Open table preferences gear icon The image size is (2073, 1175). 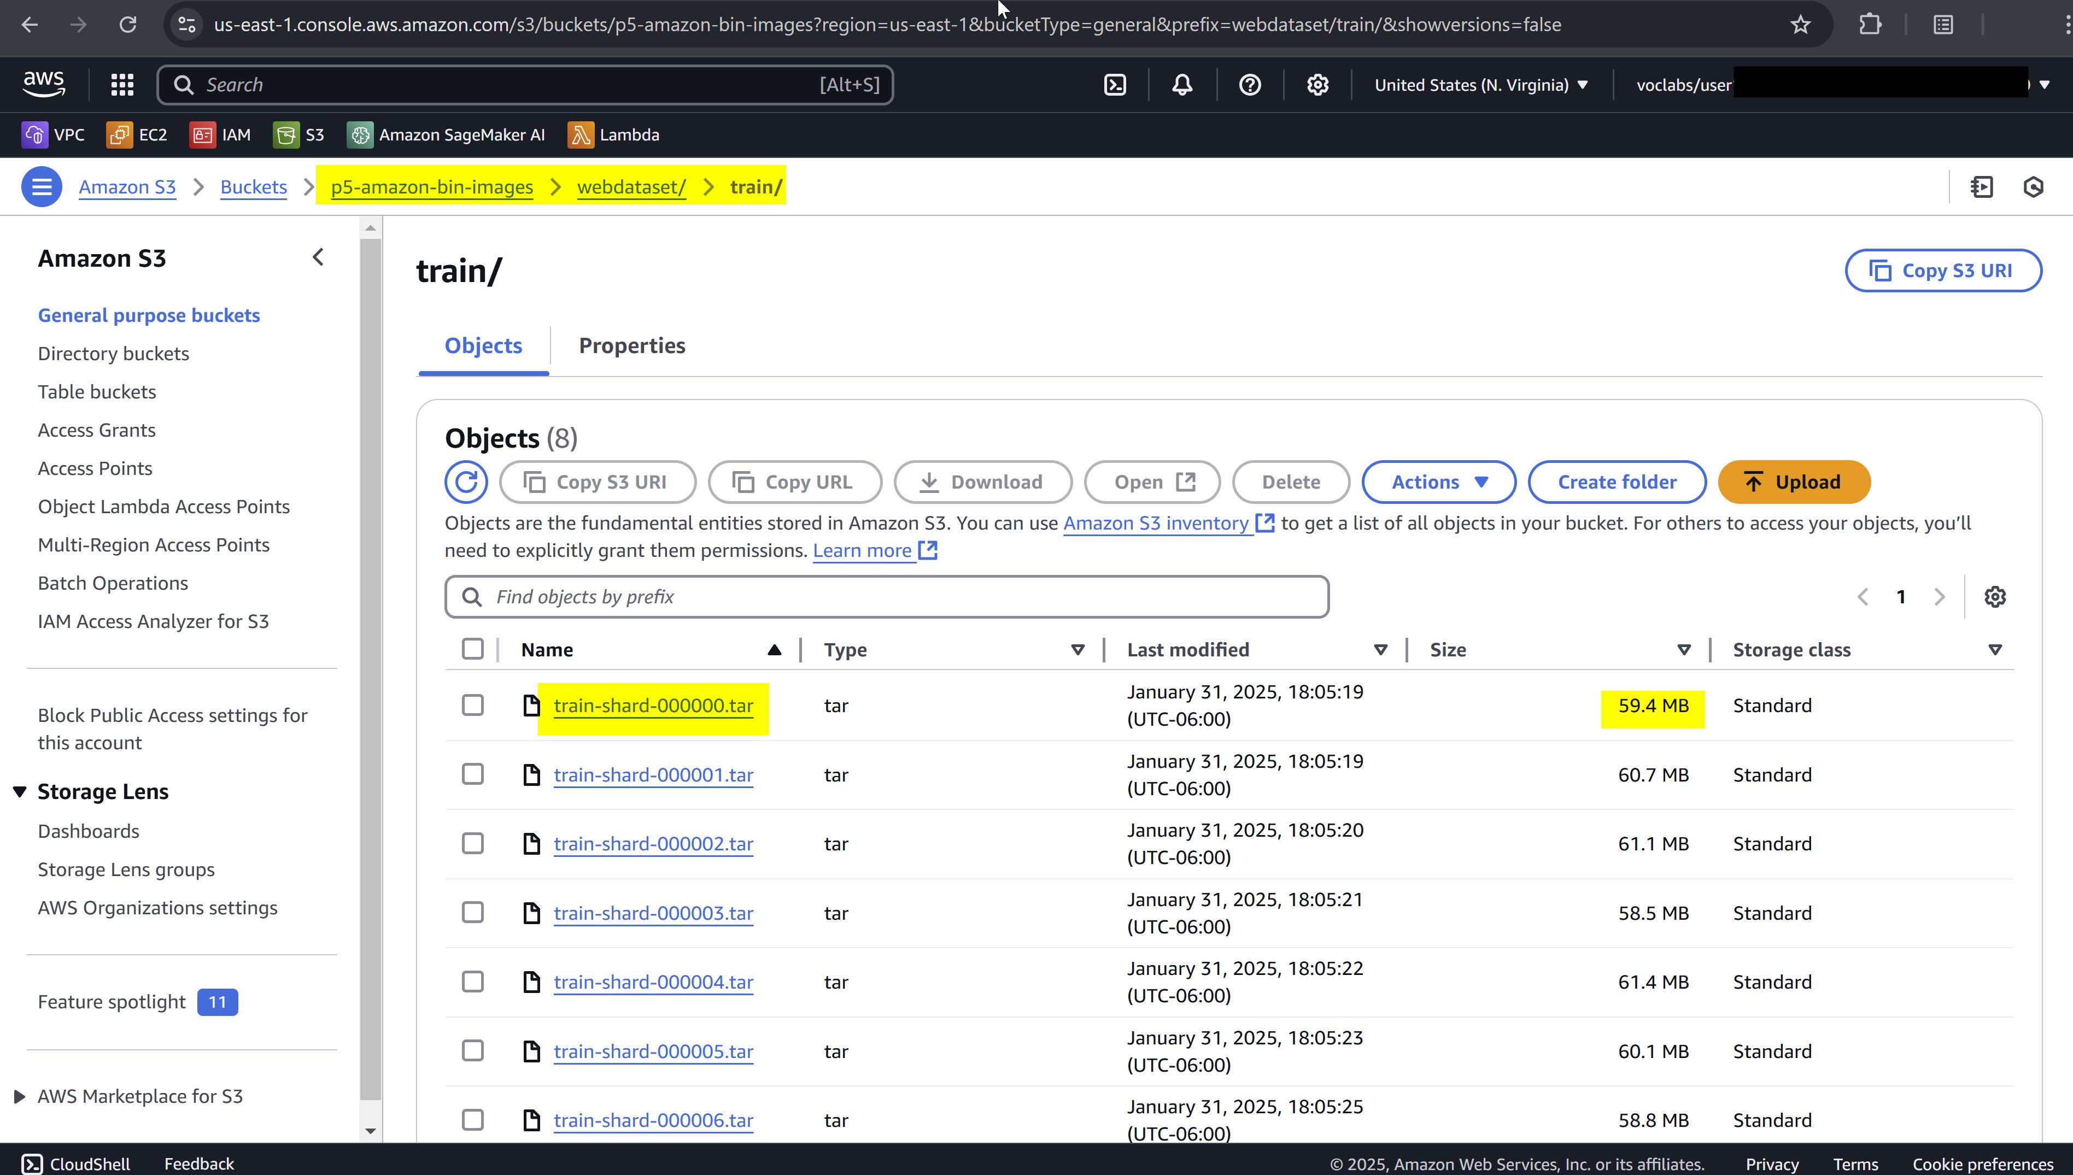point(1995,596)
